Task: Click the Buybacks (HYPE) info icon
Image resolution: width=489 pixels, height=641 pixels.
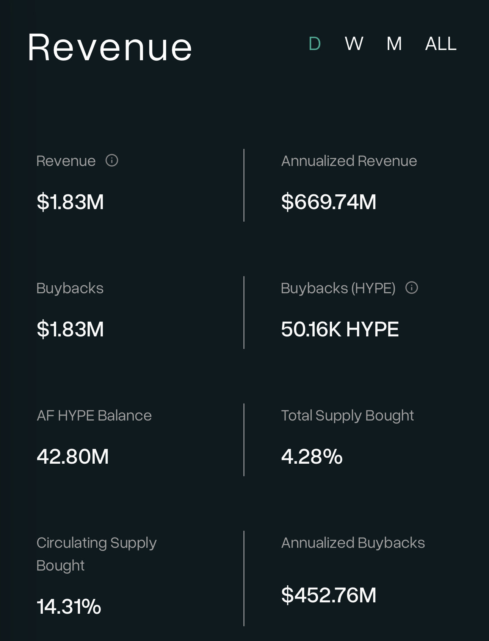Action: coord(412,288)
